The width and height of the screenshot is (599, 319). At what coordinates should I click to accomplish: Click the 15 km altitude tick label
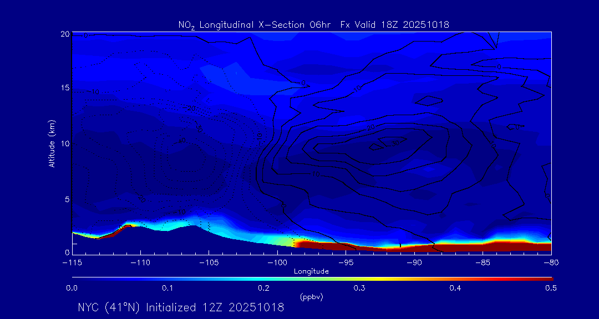tap(64, 88)
